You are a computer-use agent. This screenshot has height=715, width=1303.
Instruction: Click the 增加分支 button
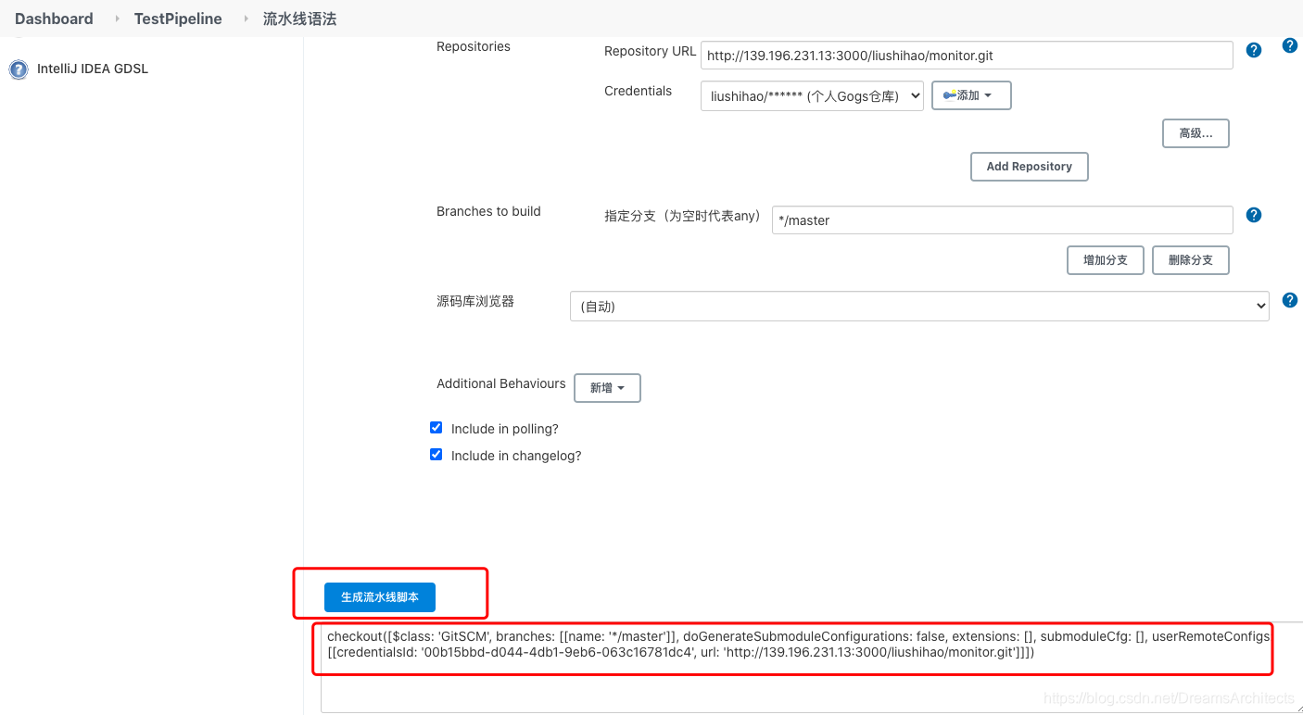tap(1106, 260)
